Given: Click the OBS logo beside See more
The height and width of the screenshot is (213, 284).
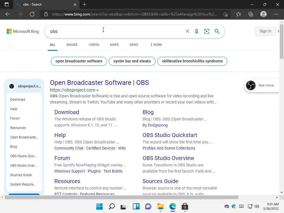Looking at the screenshot, I should click(251, 85).
